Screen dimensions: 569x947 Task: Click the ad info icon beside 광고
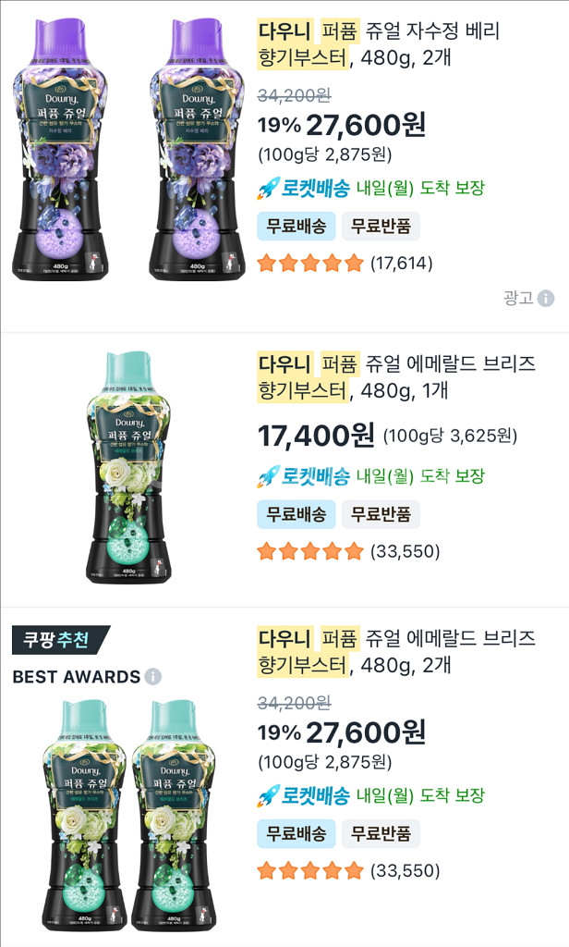tap(546, 298)
